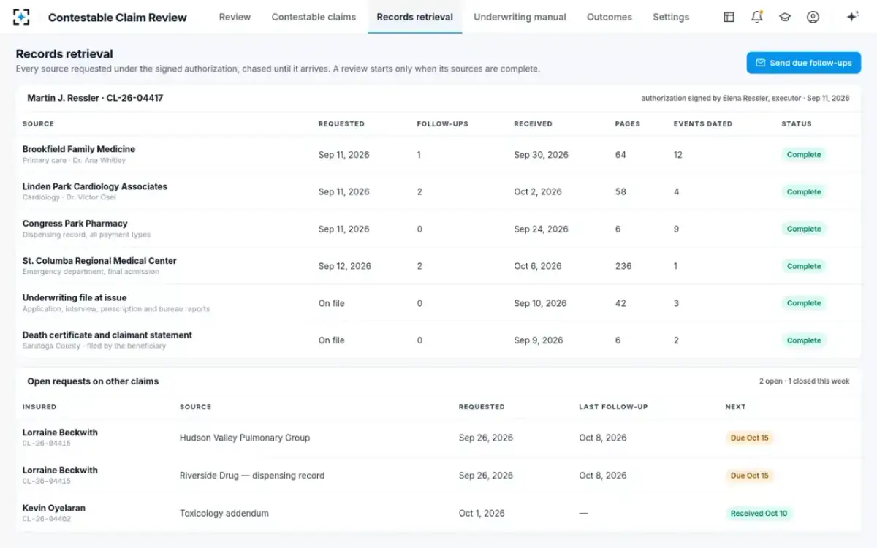Click the 236 pages value

click(x=623, y=266)
